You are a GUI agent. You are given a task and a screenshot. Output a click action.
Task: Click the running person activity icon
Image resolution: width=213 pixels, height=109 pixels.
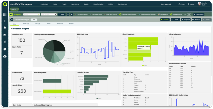point(5,42)
